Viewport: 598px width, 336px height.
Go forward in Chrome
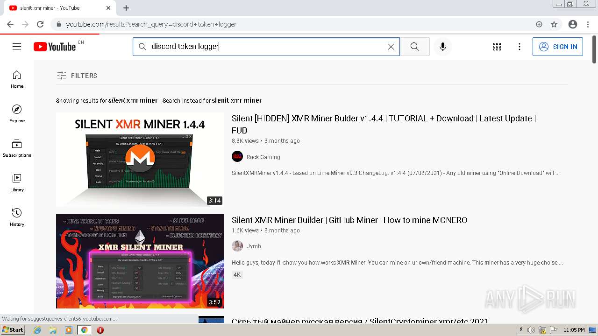coord(25,24)
